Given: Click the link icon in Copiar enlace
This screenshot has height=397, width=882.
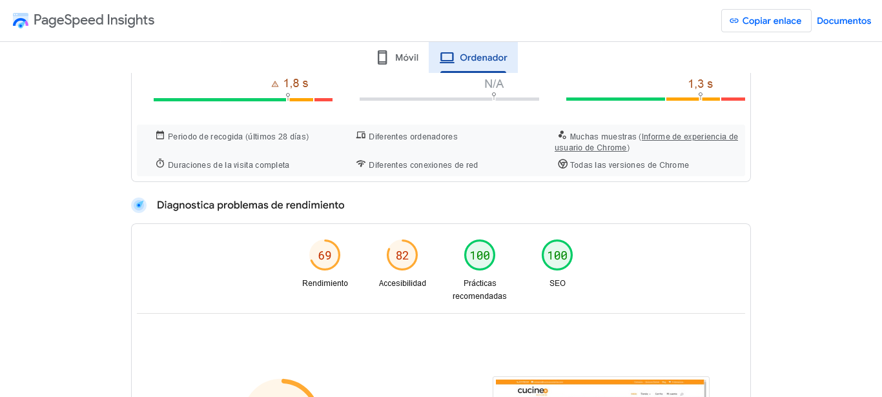Looking at the screenshot, I should [x=734, y=21].
